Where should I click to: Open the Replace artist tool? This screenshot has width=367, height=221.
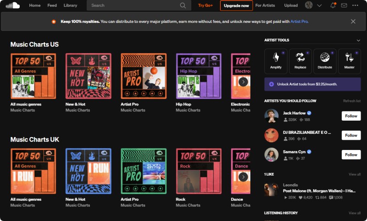[300, 61]
